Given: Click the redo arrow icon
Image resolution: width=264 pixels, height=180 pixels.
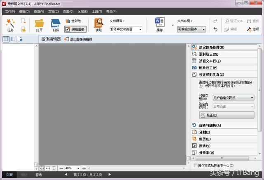Looking at the screenshot, I should tap(215, 21).
